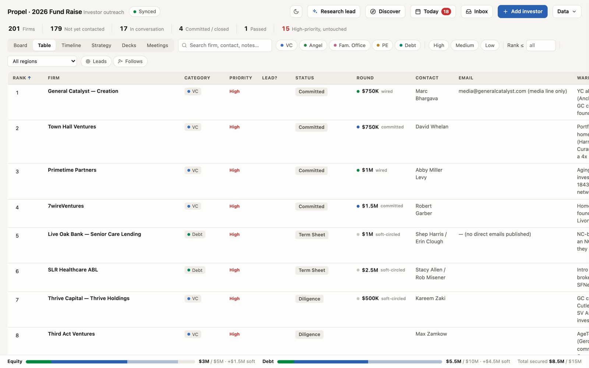
Task: Click Term Sheet status of SLR Healthcare ABL
Action: [x=312, y=270]
